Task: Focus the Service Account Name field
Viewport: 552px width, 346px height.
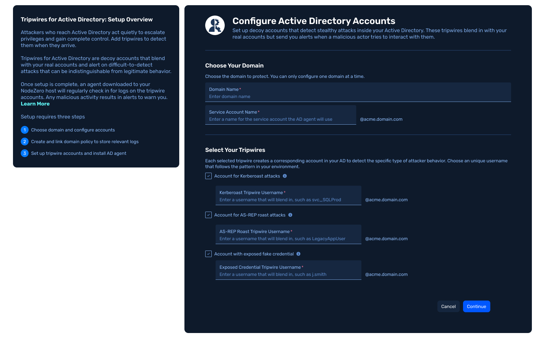Action: (281, 115)
